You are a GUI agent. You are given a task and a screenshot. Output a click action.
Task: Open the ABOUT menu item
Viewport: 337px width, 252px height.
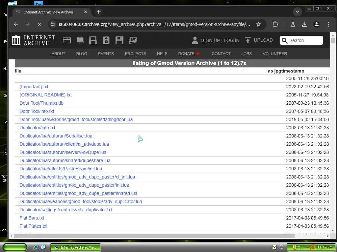click(59, 54)
